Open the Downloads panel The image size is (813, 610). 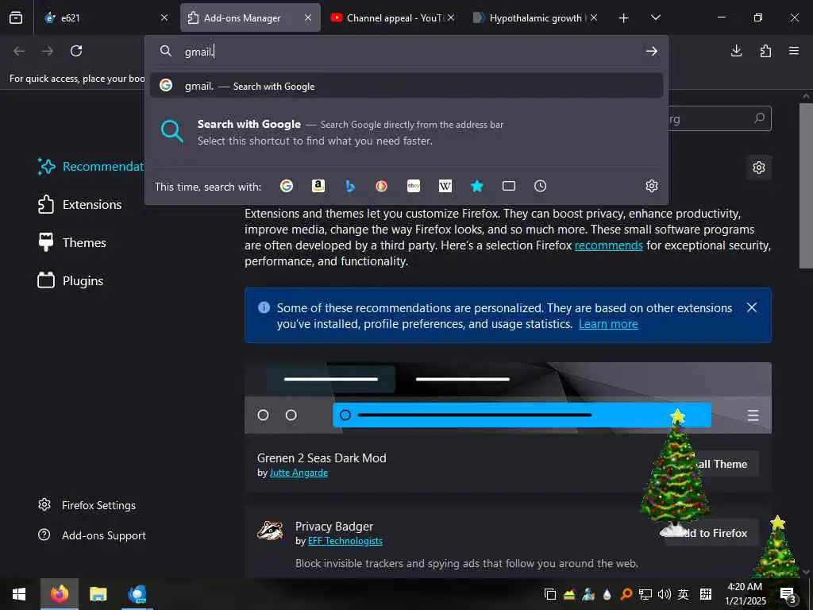[x=736, y=51]
